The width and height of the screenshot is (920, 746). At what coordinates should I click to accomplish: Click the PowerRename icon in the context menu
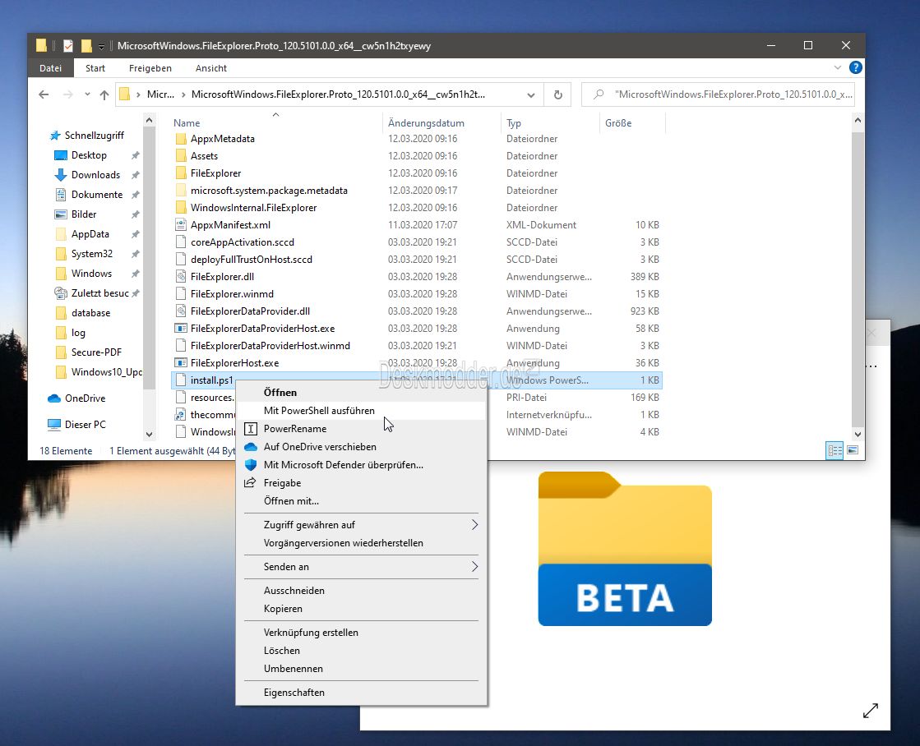click(251, 429)
